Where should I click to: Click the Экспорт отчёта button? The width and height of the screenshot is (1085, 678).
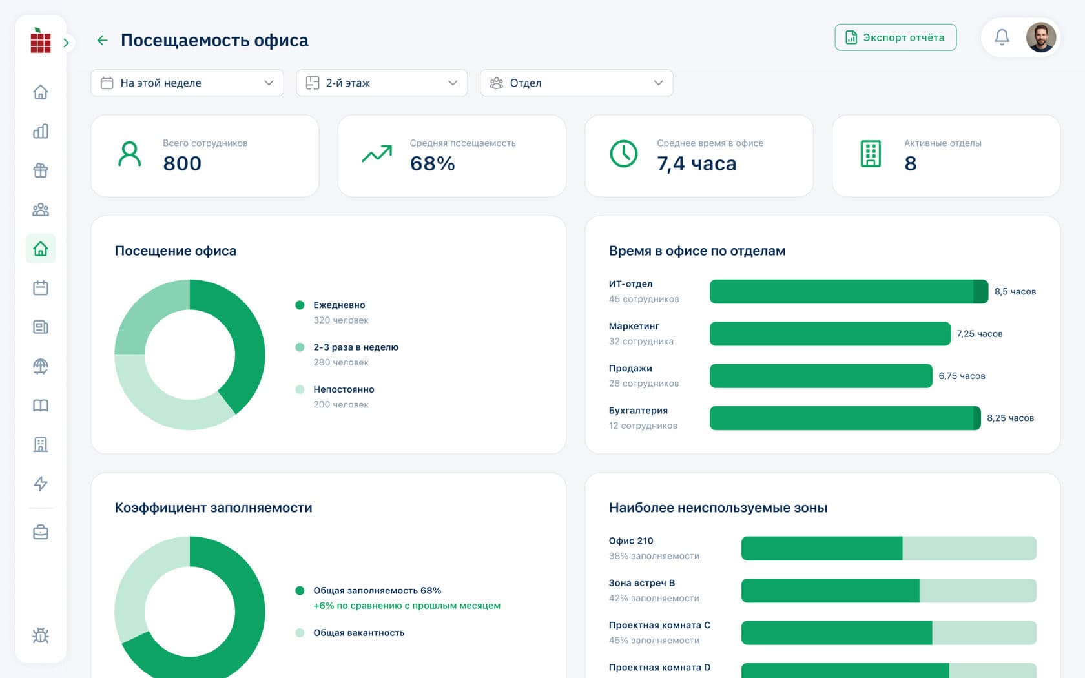click(x=896, y=37)
